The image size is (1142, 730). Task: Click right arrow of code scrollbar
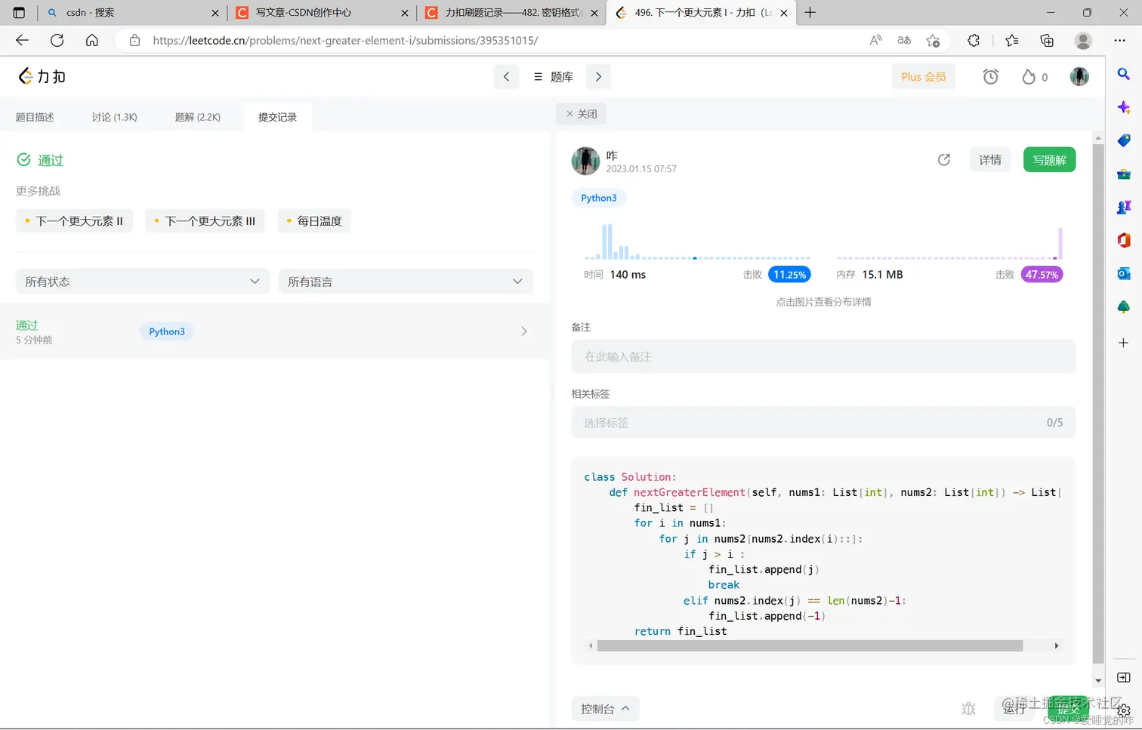pos(1056,646)
